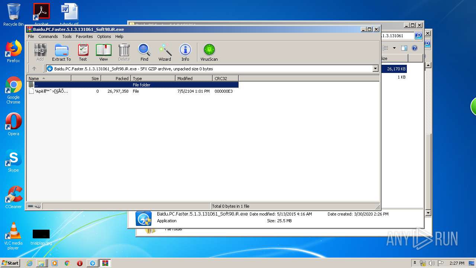Click modified date 7/5/2104 1:01 PM
This screenshot has height=268, width=476.
[x=193, y=91]
